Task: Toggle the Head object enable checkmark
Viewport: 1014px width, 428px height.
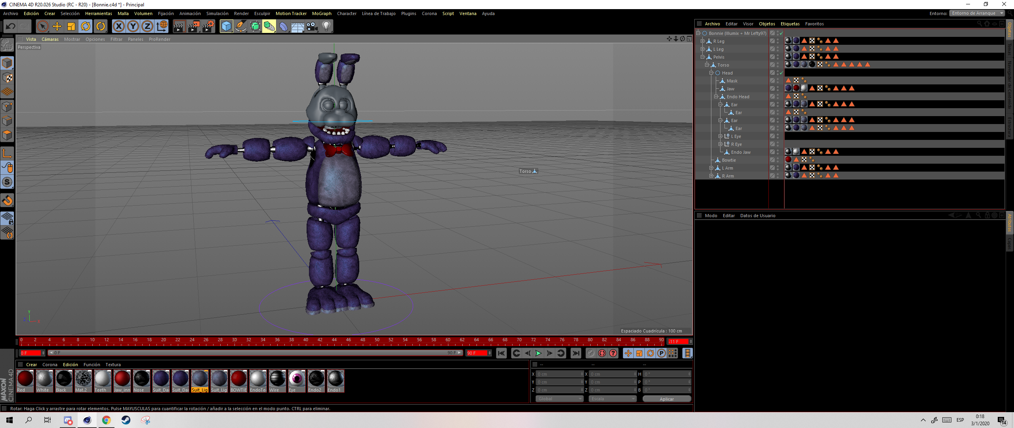Action: tap(781, 73)
